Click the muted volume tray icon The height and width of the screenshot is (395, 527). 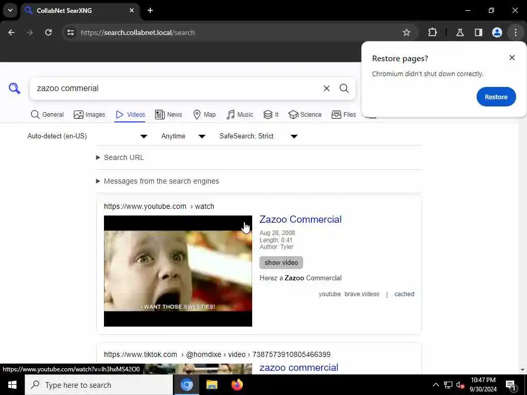click(x=460, y=385)
